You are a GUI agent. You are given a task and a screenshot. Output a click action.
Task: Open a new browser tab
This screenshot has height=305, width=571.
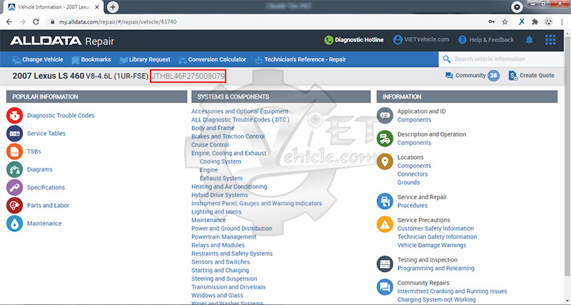[113, 7]
